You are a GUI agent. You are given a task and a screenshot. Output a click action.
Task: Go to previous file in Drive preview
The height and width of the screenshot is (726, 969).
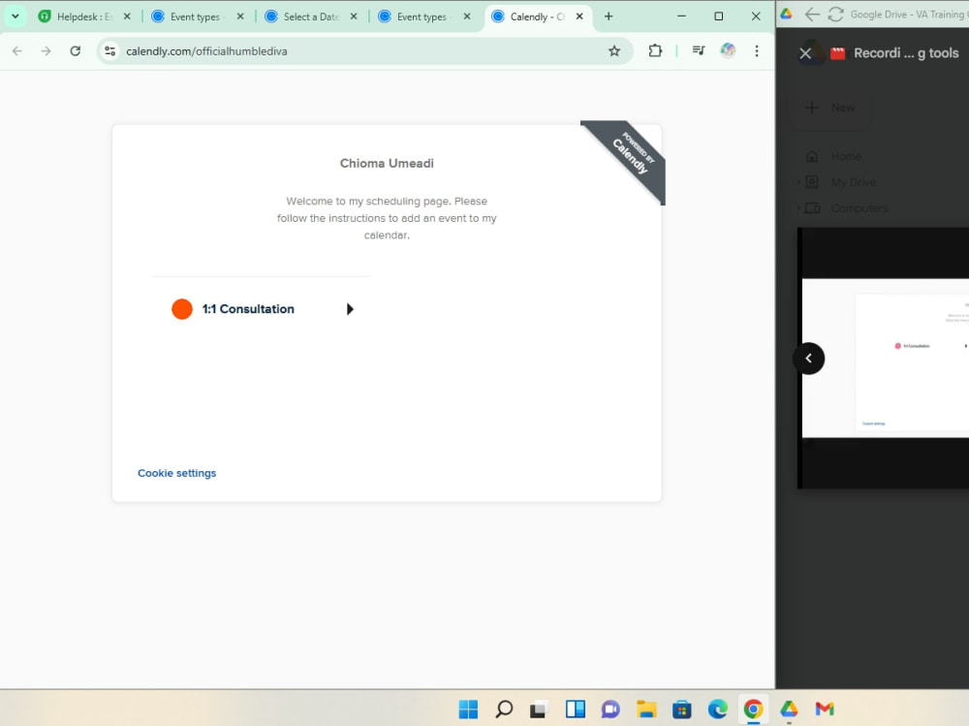point(809,359)
